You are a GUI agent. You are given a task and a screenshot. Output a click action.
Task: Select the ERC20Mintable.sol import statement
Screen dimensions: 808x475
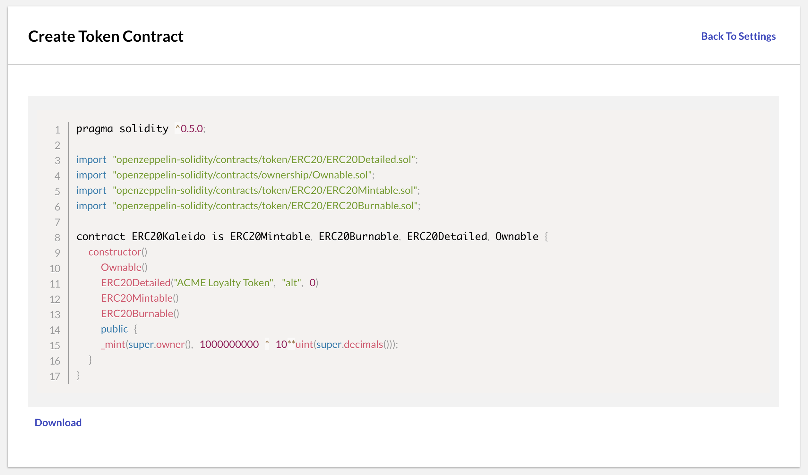[x=247, y=190]
